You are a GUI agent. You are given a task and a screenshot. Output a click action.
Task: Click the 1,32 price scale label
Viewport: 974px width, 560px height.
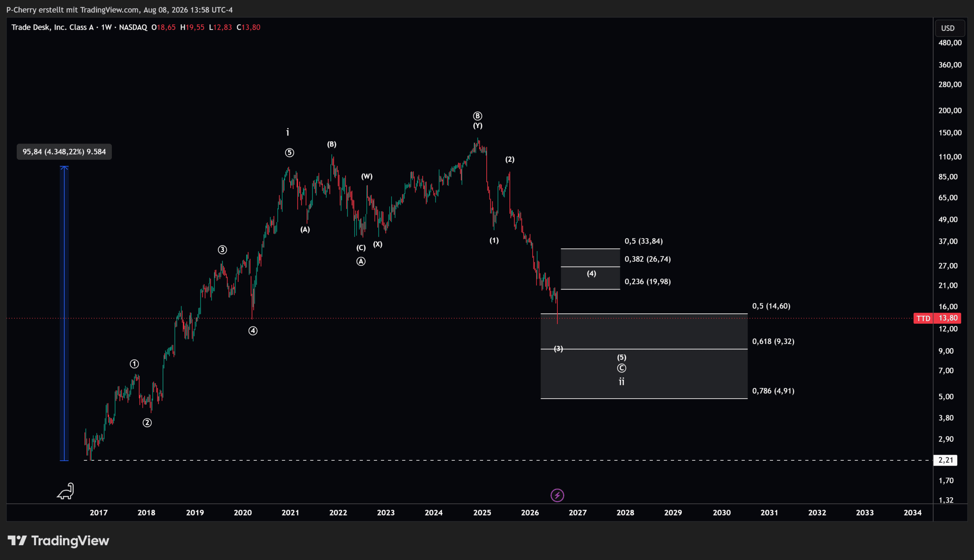point(946,500)
